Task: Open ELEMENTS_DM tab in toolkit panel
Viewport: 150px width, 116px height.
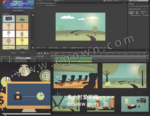Action: tap(6, 14)
